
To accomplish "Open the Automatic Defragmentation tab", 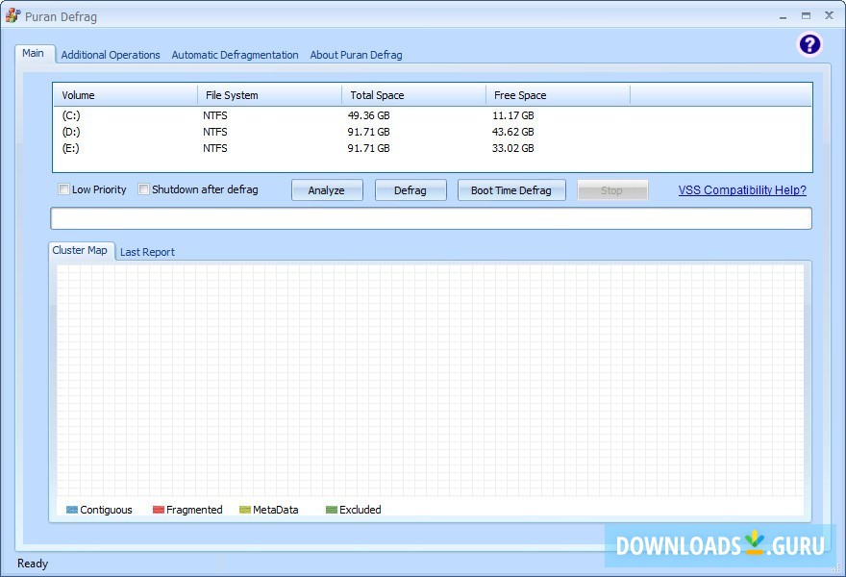I will pyautogui.click(x=235, y=55).
